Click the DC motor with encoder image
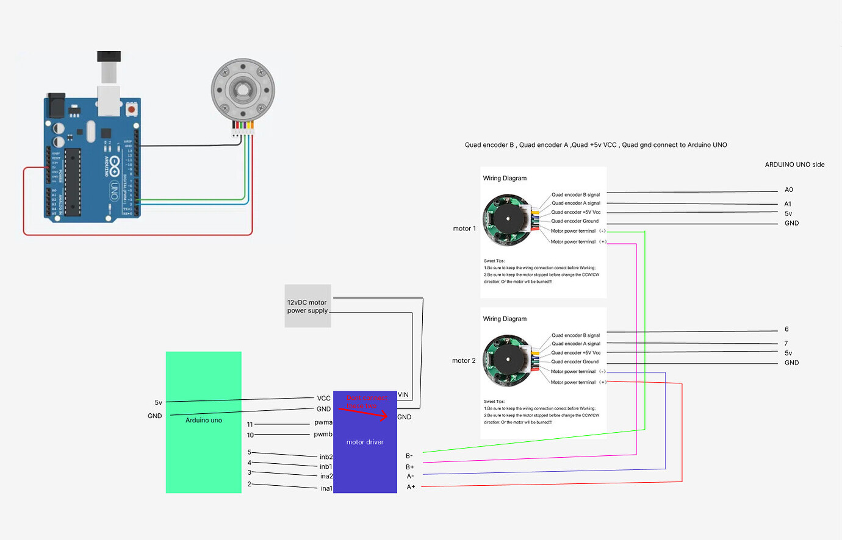The image size is (842, 540). tap(243, 88)
